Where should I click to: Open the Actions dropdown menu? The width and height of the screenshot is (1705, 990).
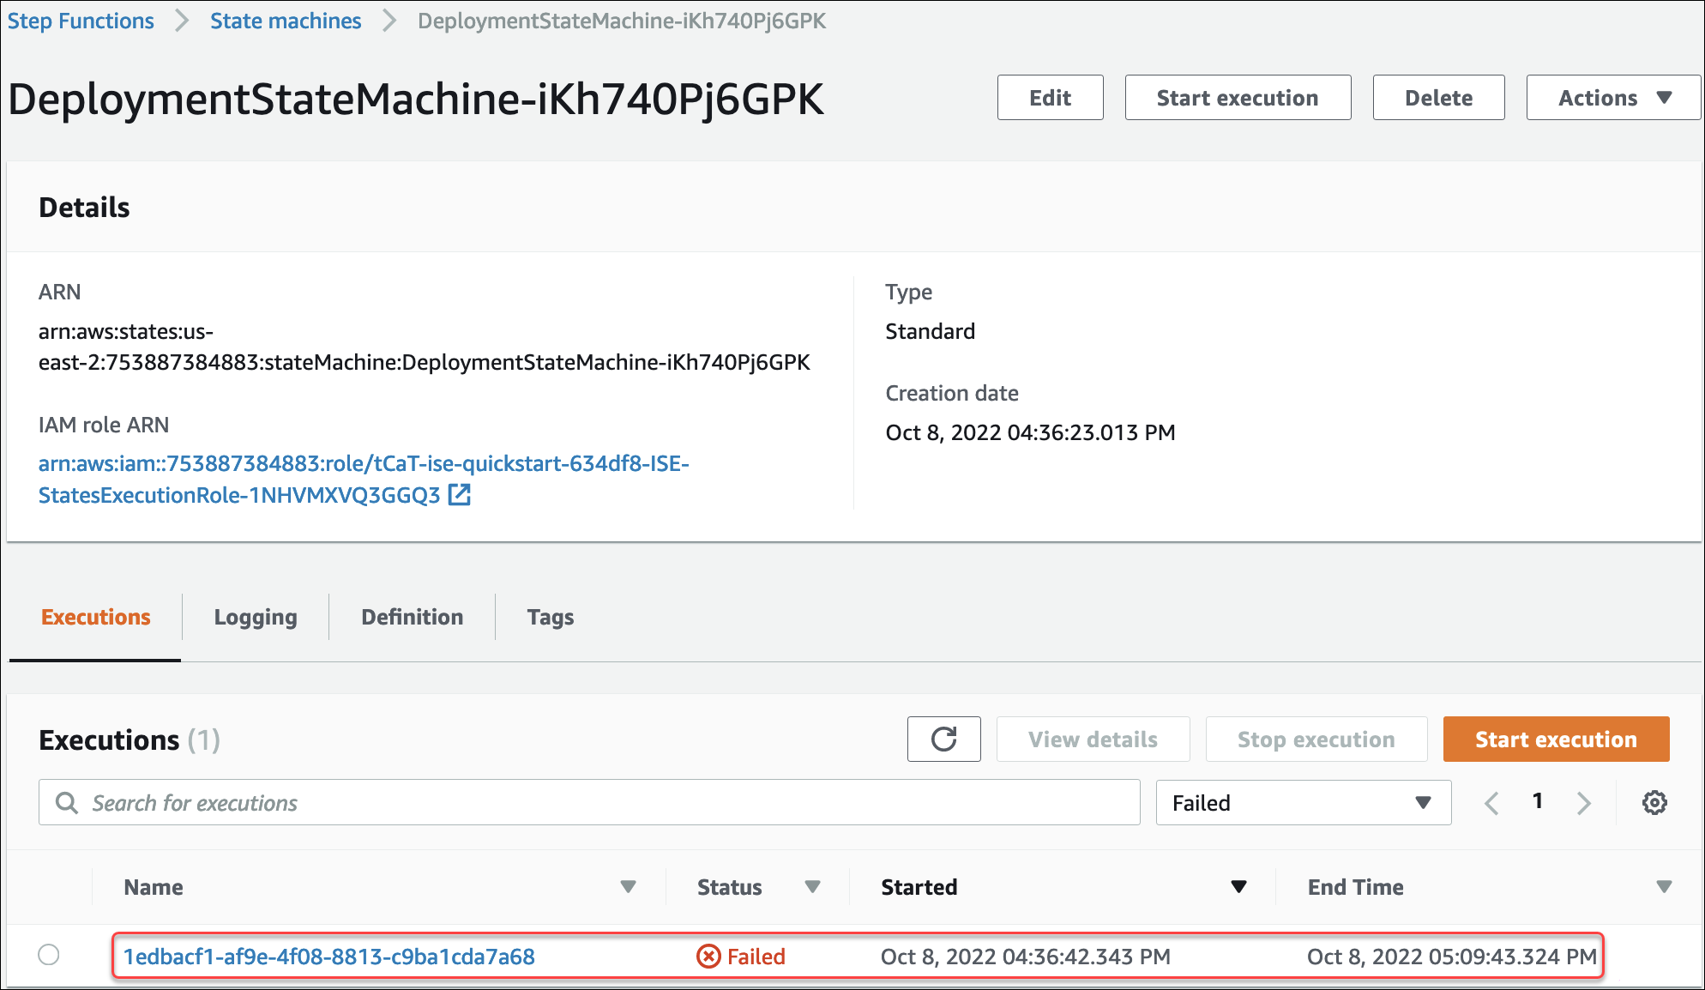[x=1613, y=98]
